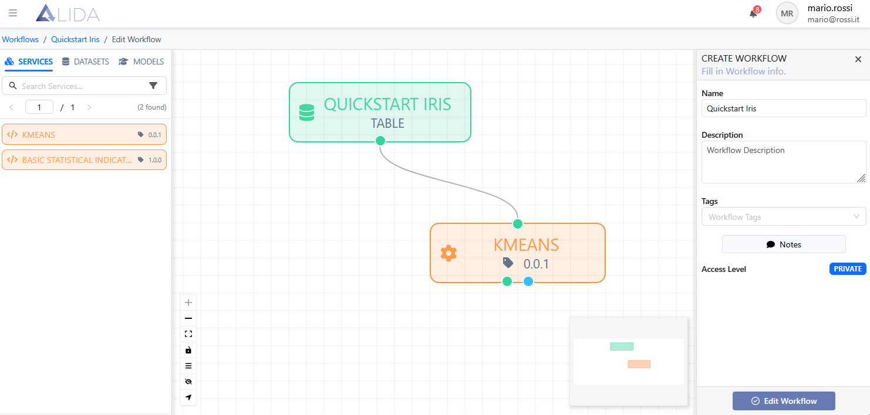This screenshot has height=415, width=870.
Task: Click the fit view icon
Action: (188, 334)
